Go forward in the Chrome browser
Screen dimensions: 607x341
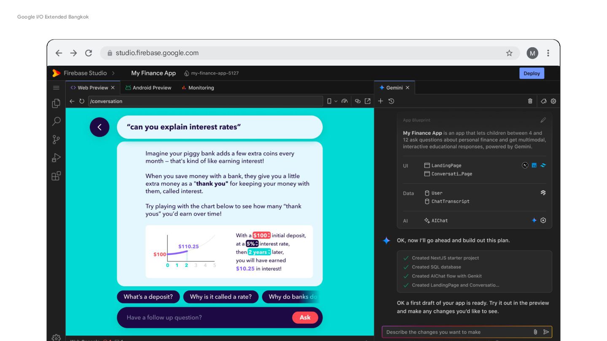point(73,53)
